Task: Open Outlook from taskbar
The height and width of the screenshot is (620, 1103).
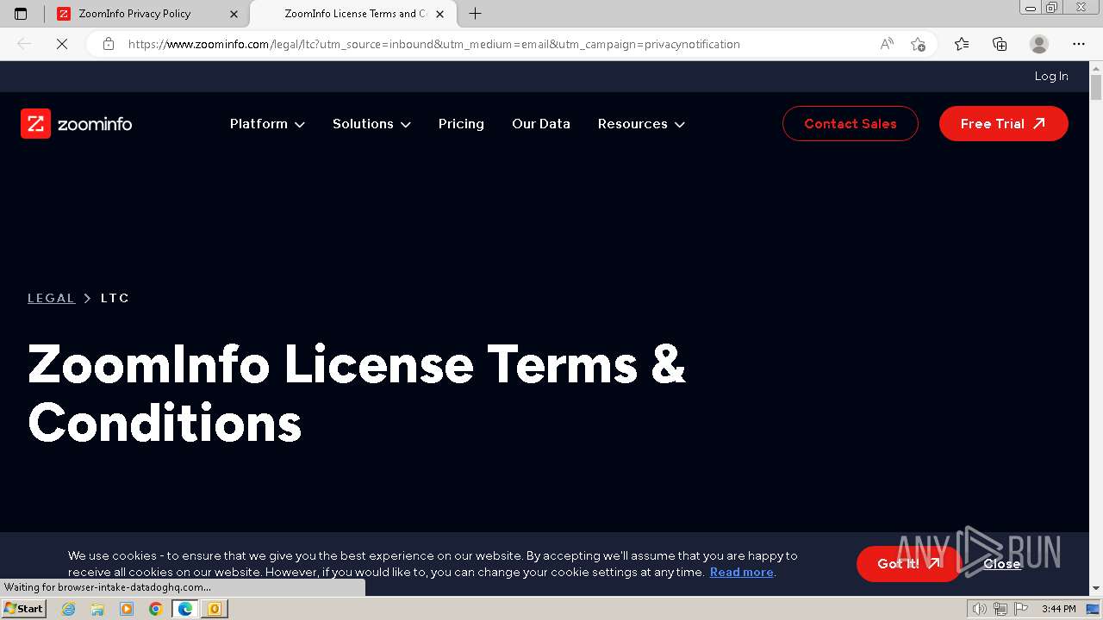Action: 215,609
